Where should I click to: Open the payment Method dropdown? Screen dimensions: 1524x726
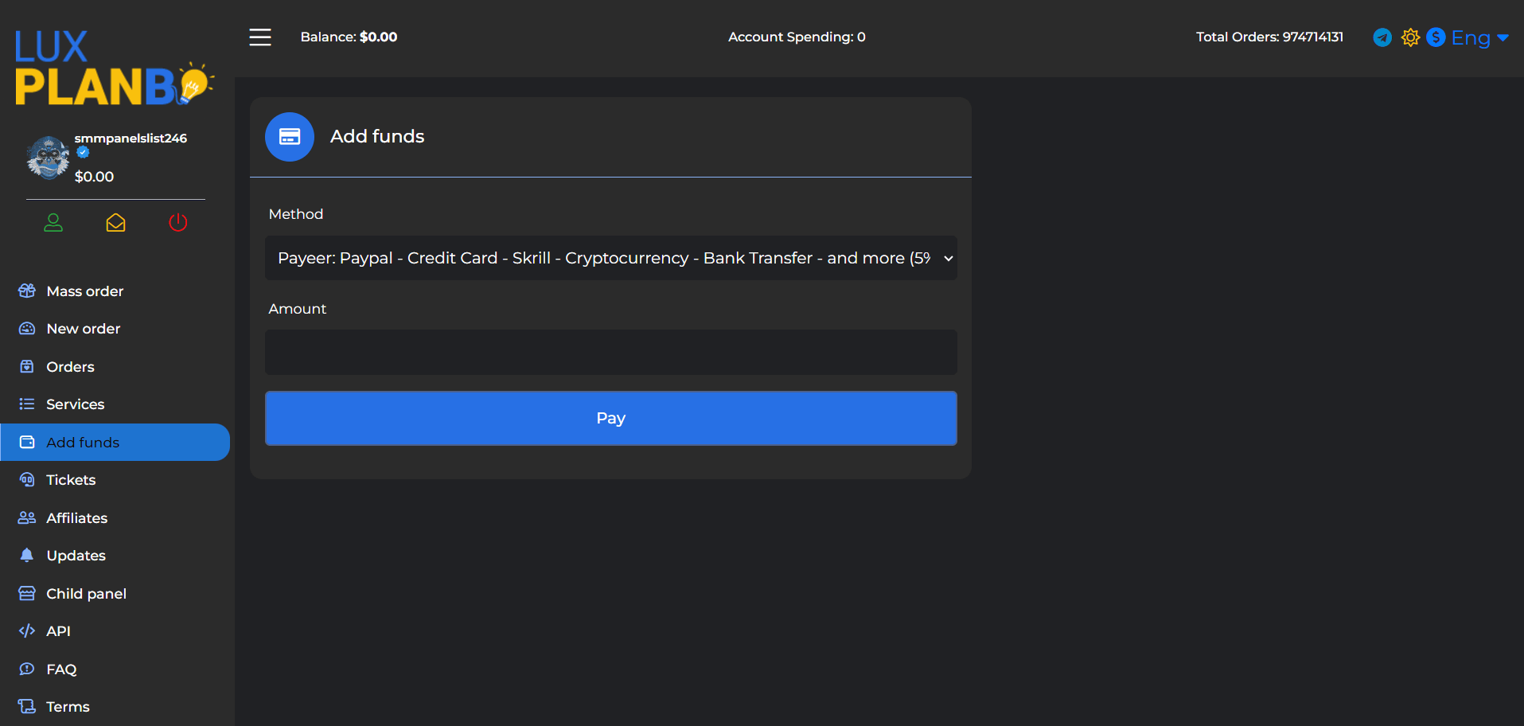[x=610, y=258]
